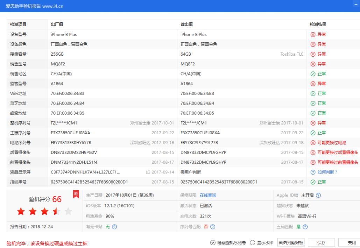This screenshot has height=248, width=360.
Task: Click the 检测结果 column header
Action: click(318, 24)
